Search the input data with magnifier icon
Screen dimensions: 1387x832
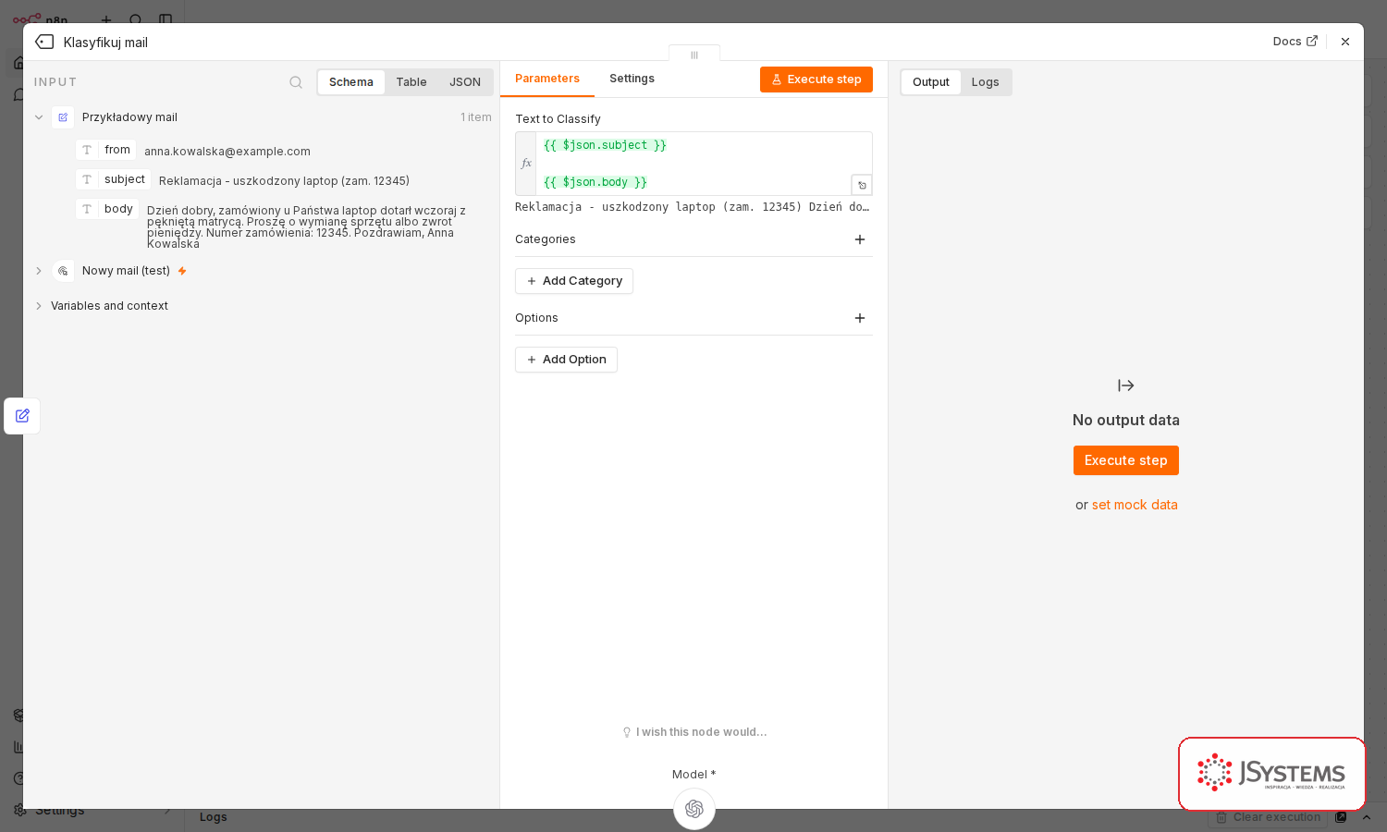296,82
